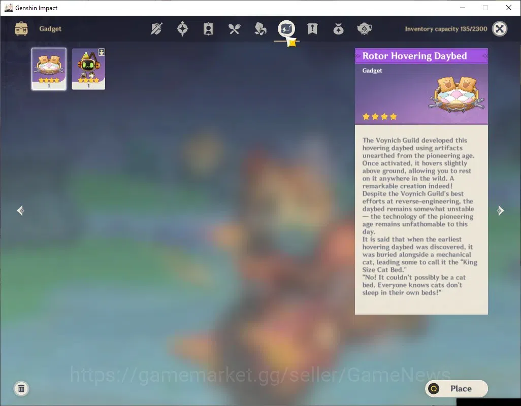Click the Genshin Impact title bar icon
521x406 pixels.
click(x=8, y=8)
